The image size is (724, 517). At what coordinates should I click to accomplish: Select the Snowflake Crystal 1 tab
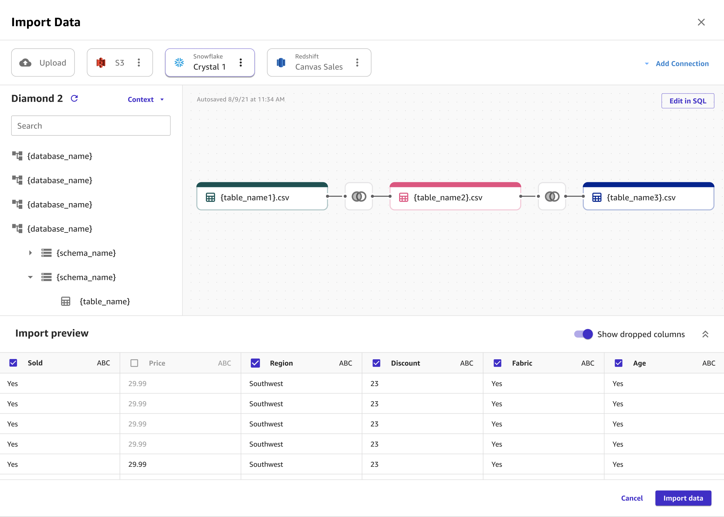[210, 62]
